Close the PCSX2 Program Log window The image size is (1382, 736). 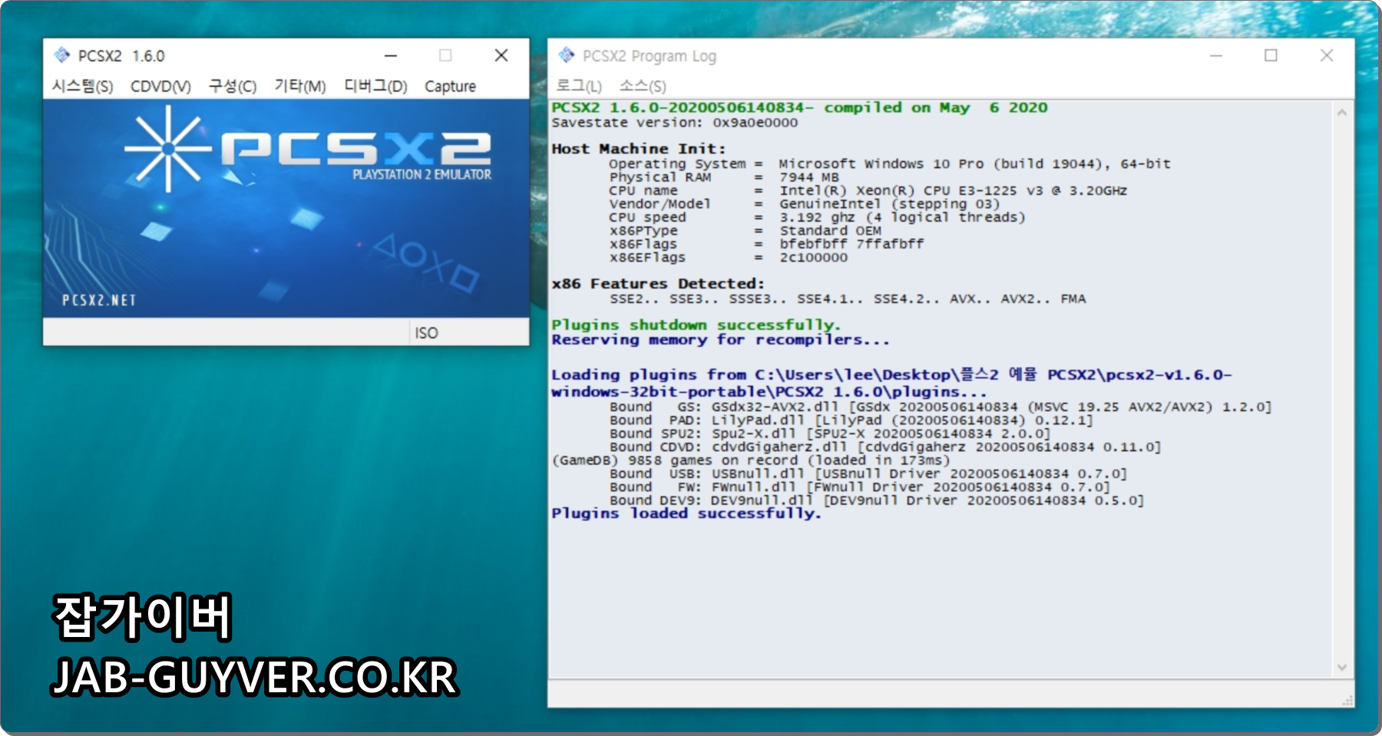point(1327,55)
